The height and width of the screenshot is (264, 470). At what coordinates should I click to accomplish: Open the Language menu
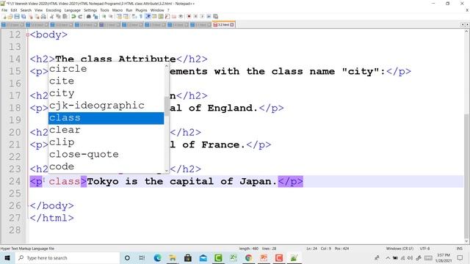pyautogui.click(x=73, y=10)
